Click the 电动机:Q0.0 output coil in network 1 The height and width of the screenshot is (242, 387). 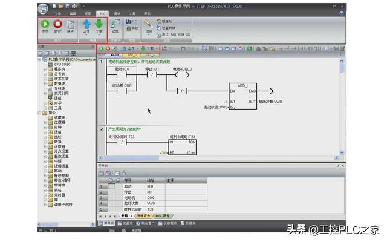tap(182, 74)
